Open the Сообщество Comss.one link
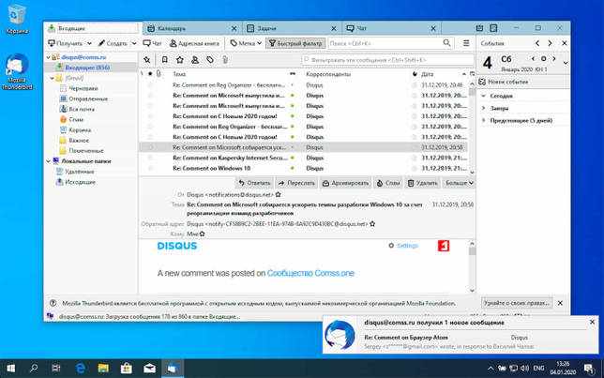 coord(310,273)
